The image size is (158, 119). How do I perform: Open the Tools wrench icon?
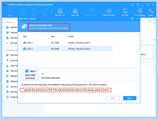coord(151,11)
